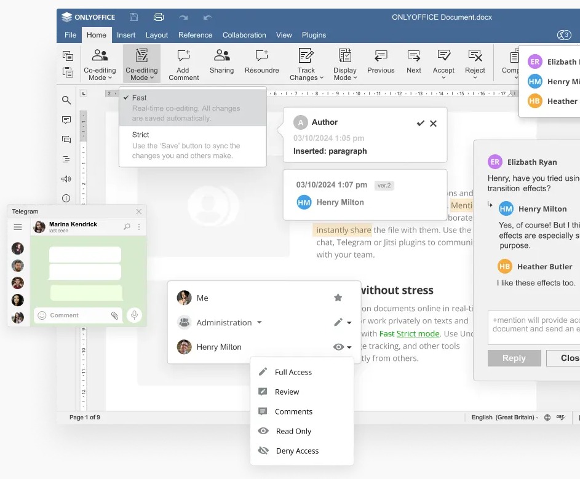Click the Page 1 of 9 indicator

85,418
